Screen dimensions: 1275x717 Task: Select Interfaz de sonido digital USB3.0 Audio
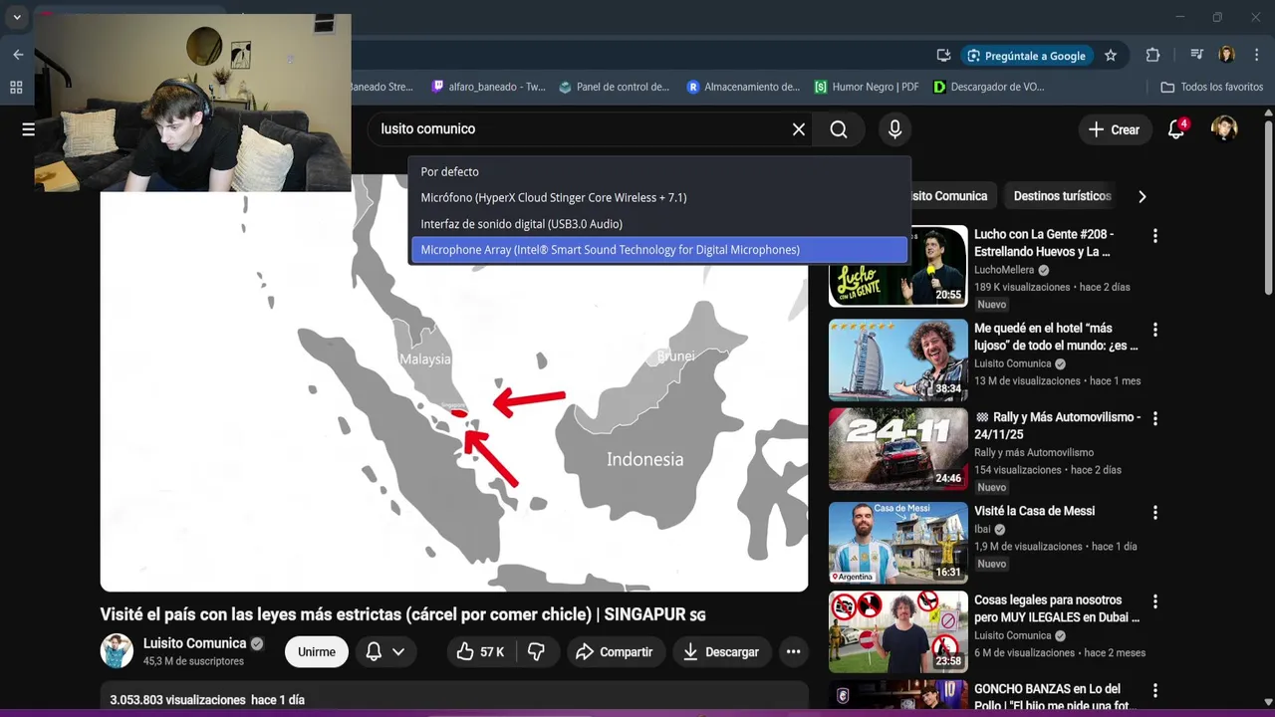coord(659,224)
